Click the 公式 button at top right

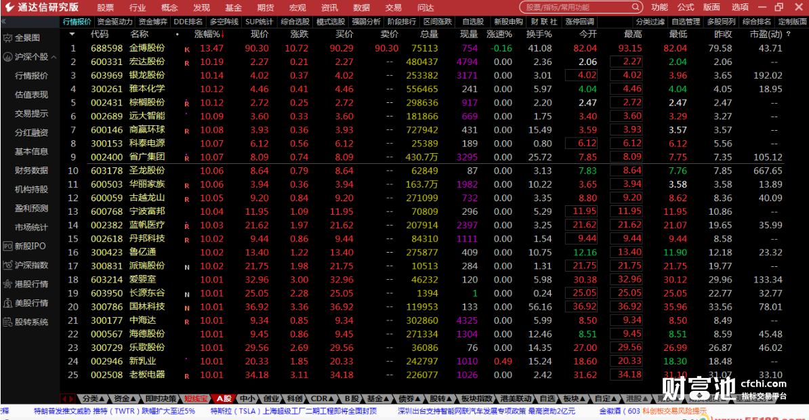click(x=685, y=7)
